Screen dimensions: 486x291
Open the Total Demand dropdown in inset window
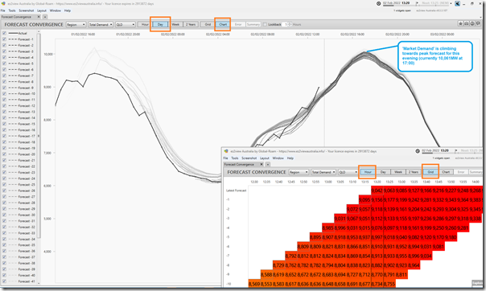(x=323, y=172)
